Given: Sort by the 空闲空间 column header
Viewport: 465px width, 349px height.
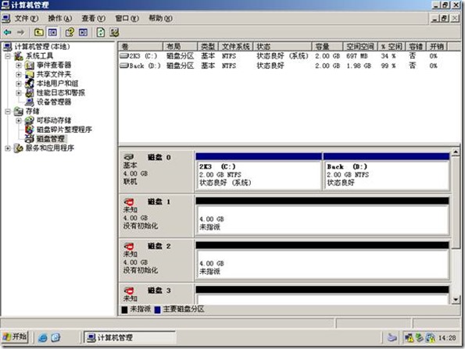Looking at the screenshot, I should click(x=360, y=47).
